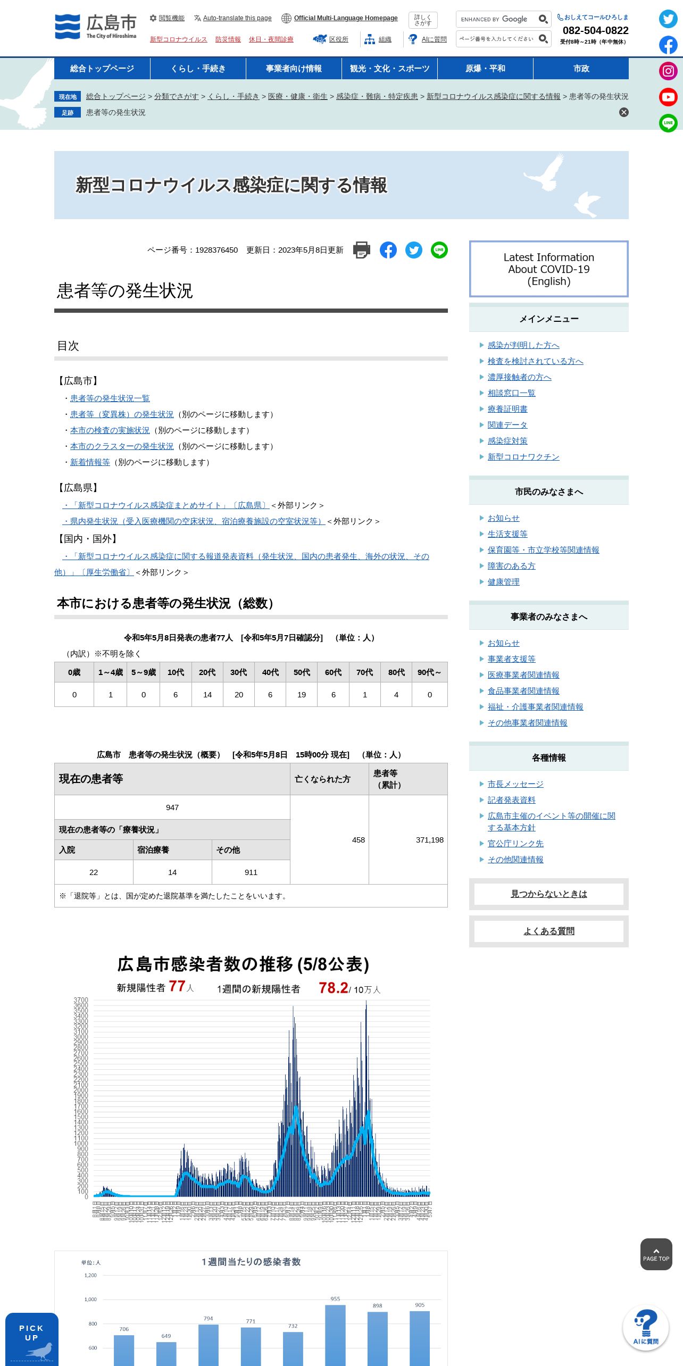The height and width of the screenshot is (1366, 683).
Task: Click the print page icon
Action: click(362, 250)
